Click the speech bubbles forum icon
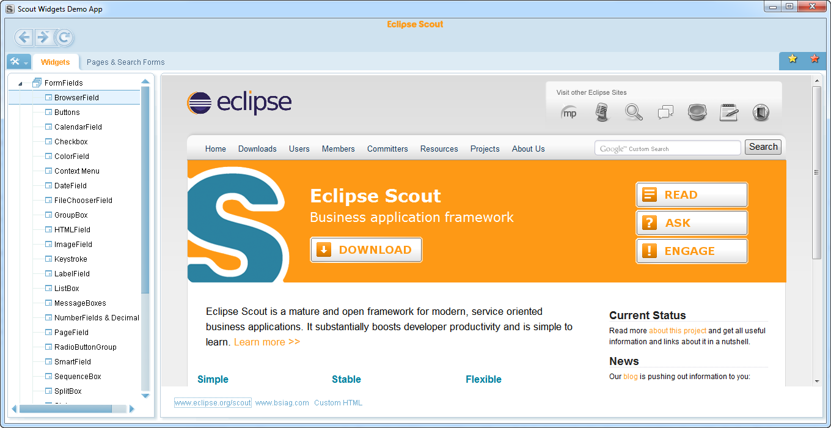 665,113
